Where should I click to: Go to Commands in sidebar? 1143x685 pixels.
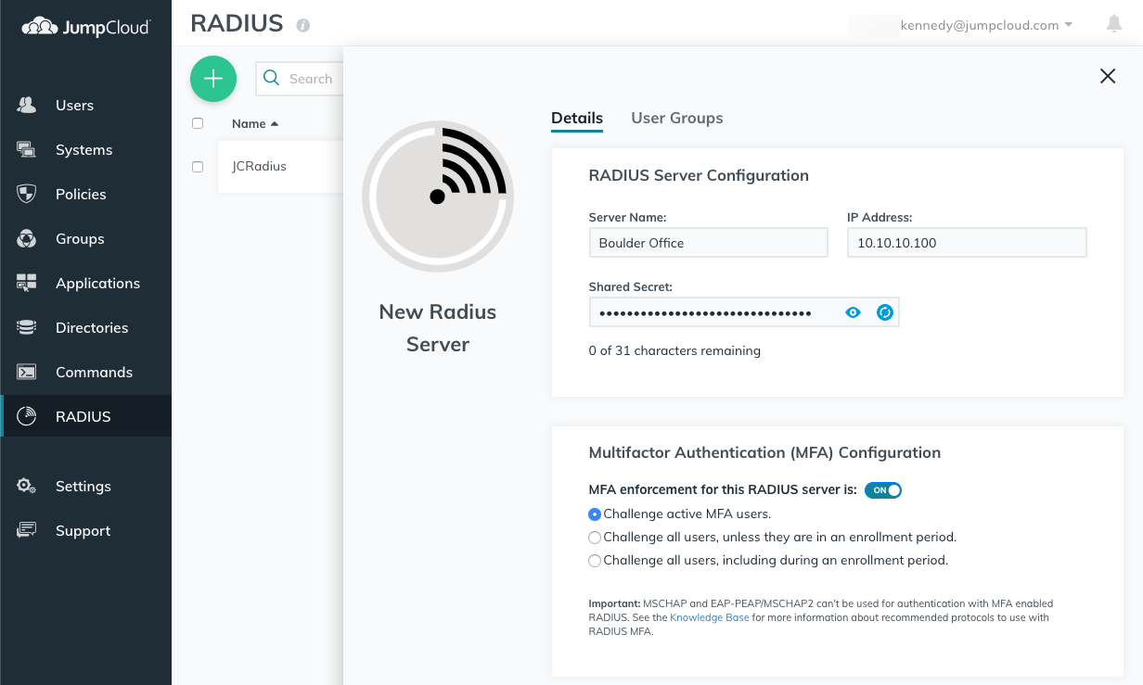(x=94, y=372)
